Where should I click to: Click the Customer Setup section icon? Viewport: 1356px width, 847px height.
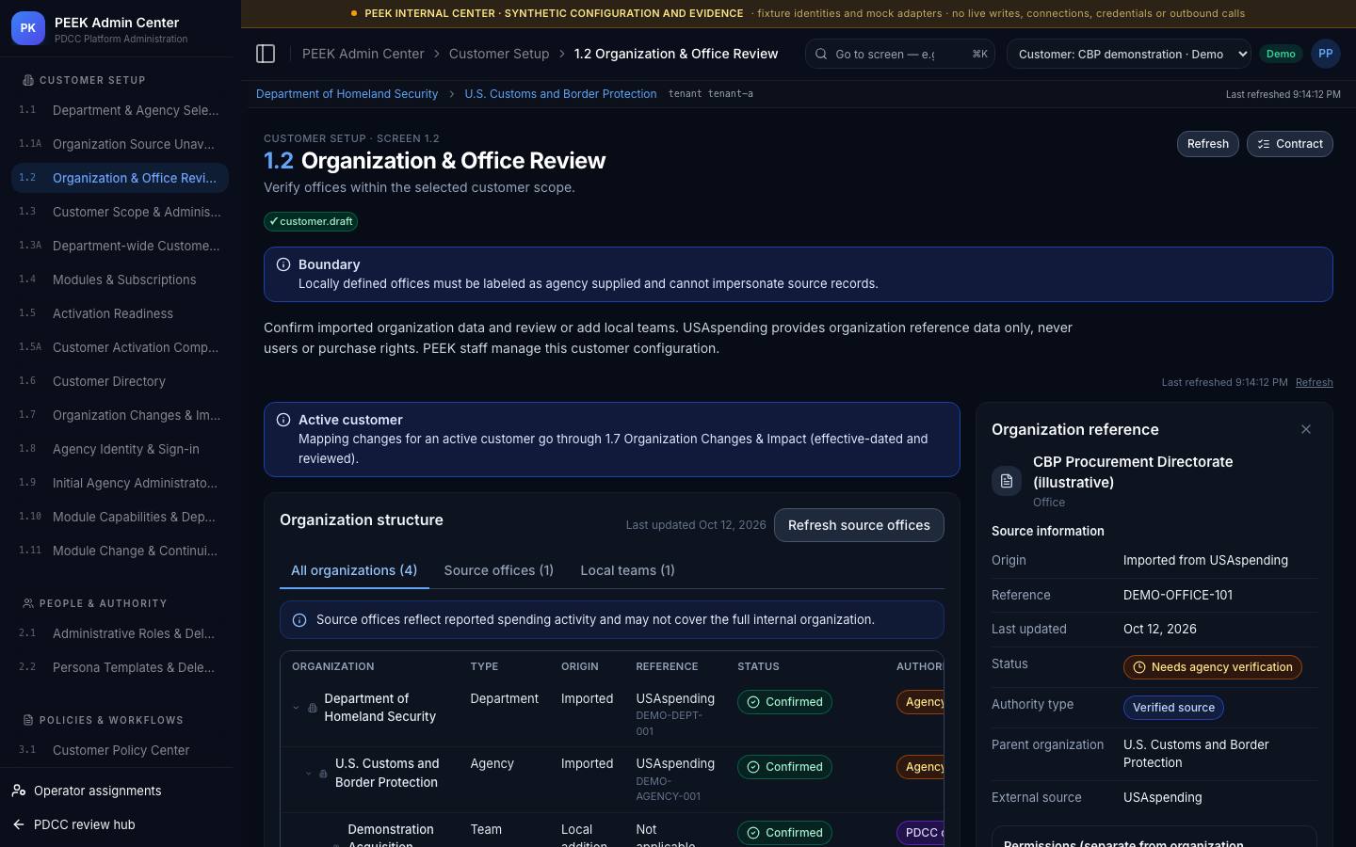point(28,80)
